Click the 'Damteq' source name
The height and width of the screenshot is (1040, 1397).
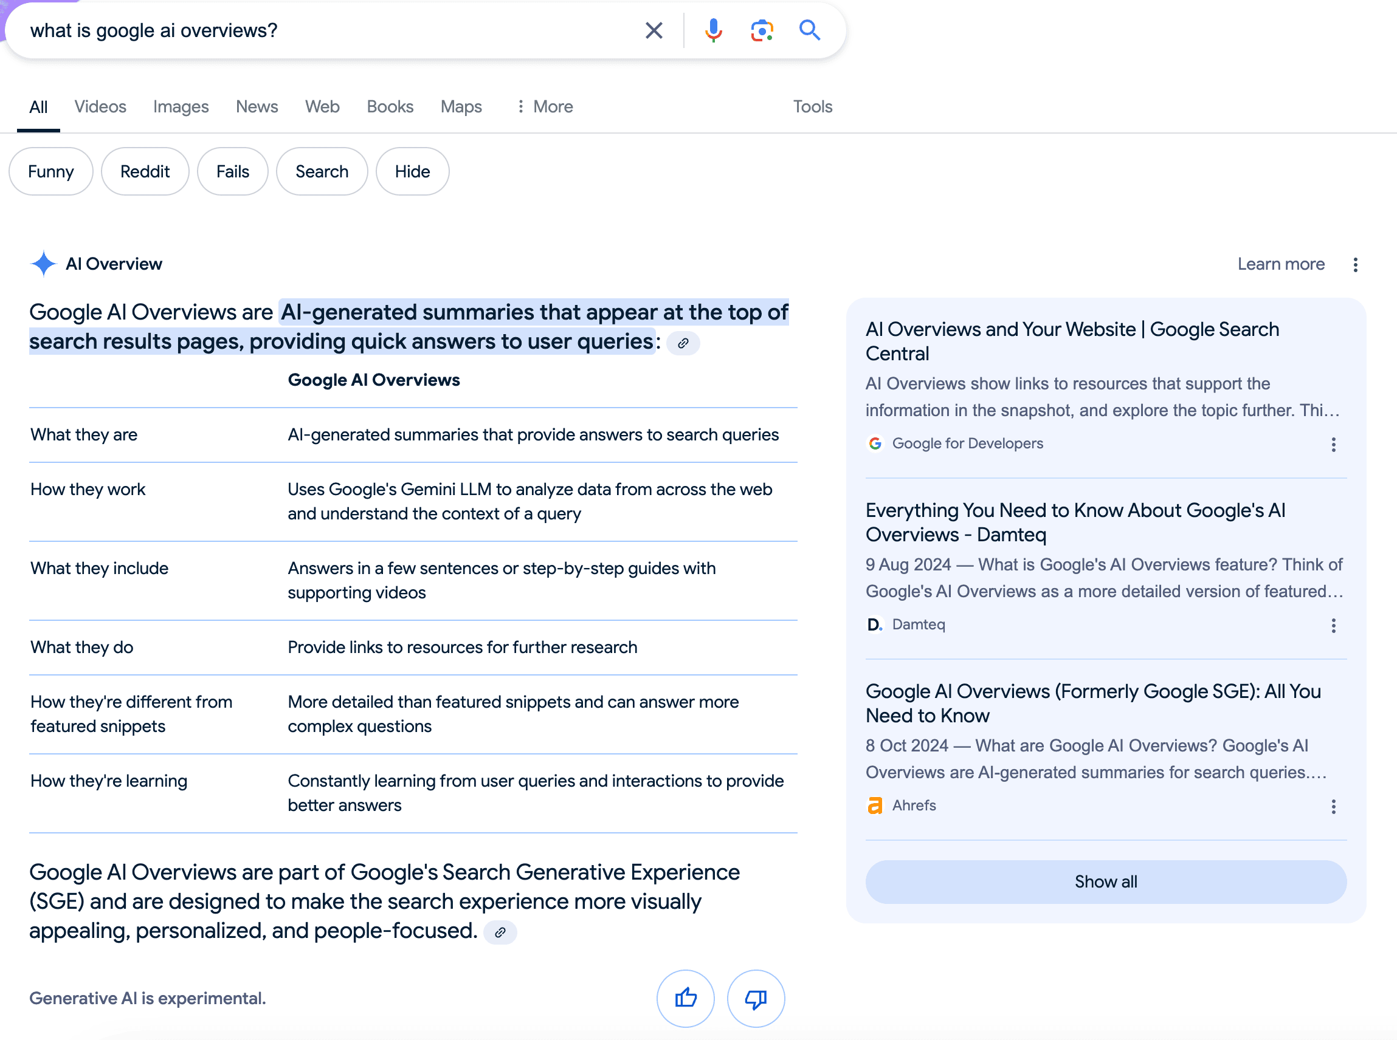coord(919,624)
